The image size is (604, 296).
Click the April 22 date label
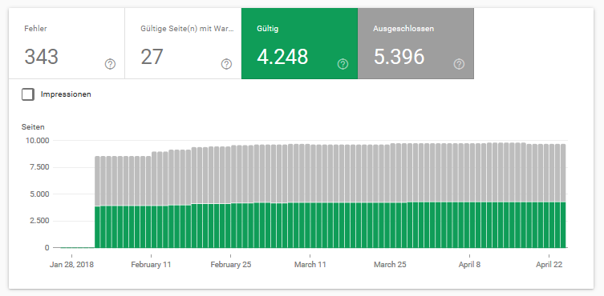[549, 265]
